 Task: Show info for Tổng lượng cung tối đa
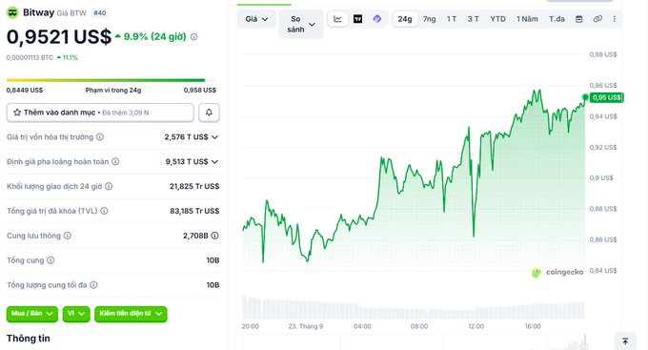click(x=93, y=285)
